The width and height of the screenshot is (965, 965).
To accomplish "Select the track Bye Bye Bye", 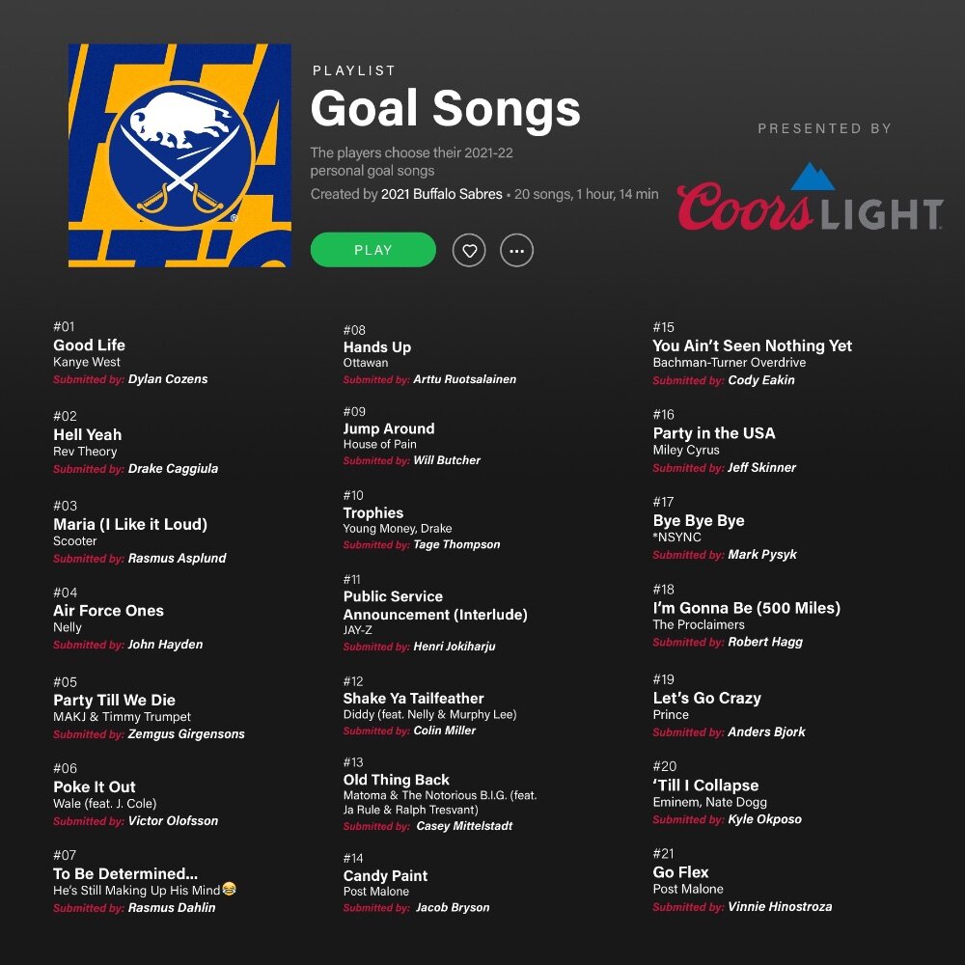I will coord(699,521).
